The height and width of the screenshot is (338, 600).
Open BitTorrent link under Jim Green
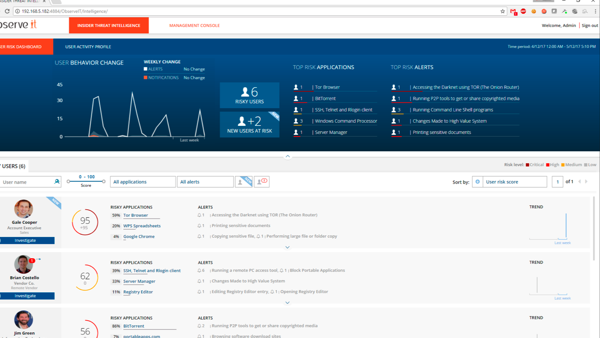(x=134, y=326)
